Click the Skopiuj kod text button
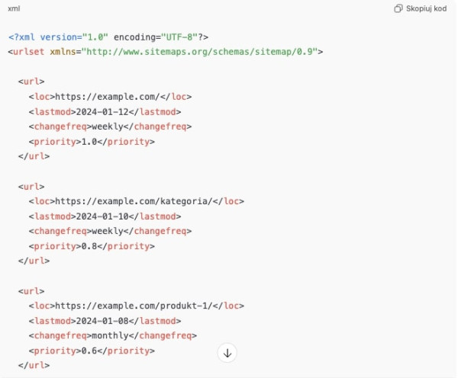This screenshot has height=378, width=458. click(x=426, y=8)
